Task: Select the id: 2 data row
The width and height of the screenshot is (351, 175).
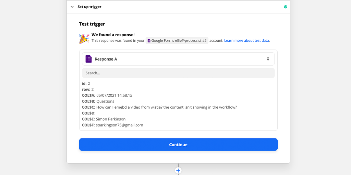Action: coord(86,83)
